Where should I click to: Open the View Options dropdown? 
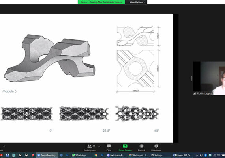(x=137, y=2)
